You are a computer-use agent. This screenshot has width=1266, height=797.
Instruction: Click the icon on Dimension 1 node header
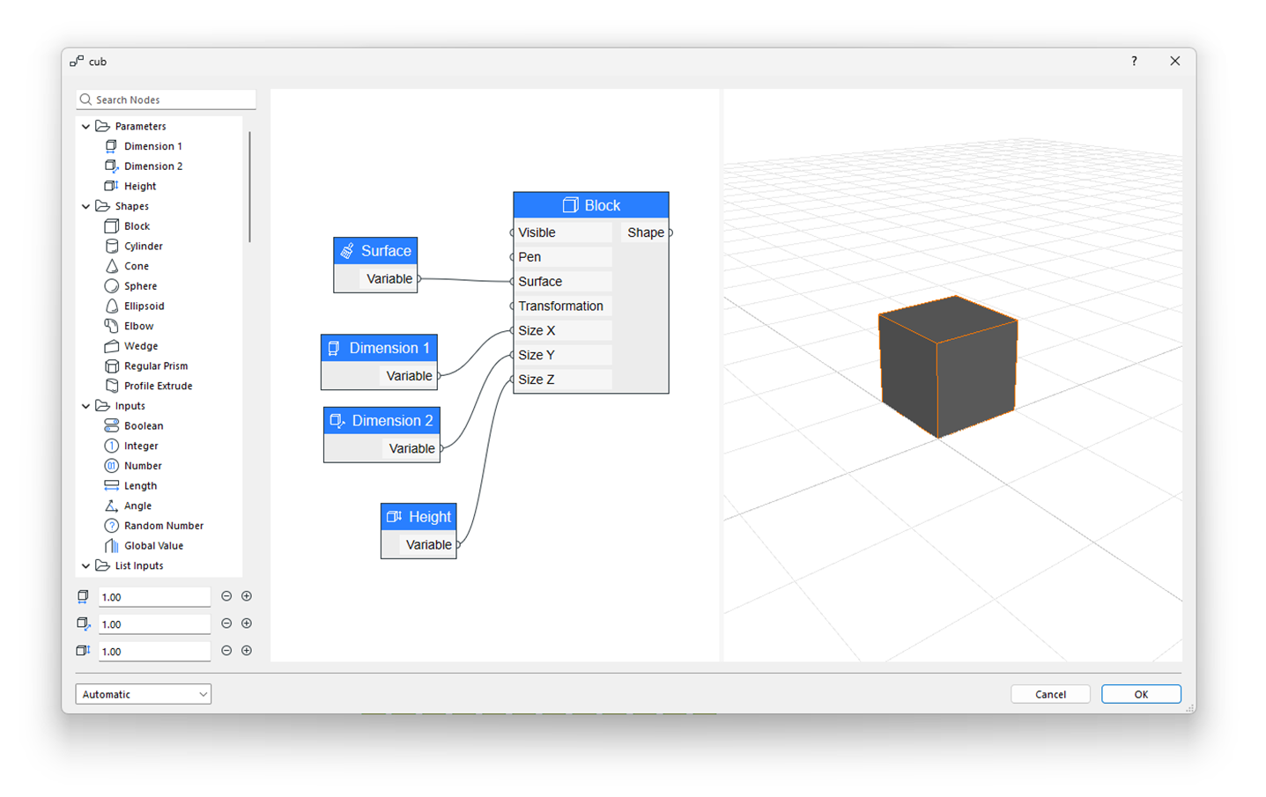coord(334,348)
